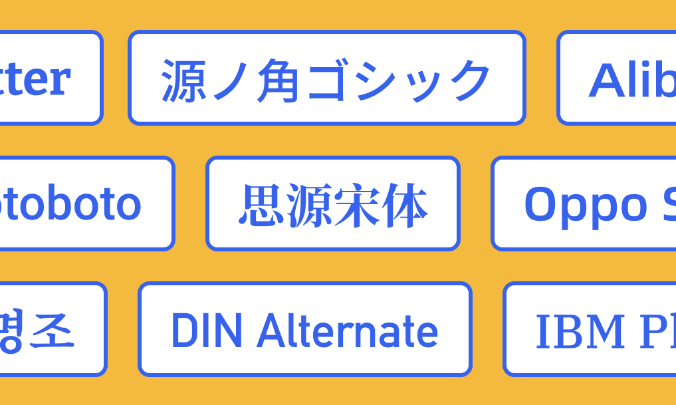Image resolution: width=676 pixels, height=405 pixels.
Task: Choose the DIN Alternate font tag
Action: 304,329
